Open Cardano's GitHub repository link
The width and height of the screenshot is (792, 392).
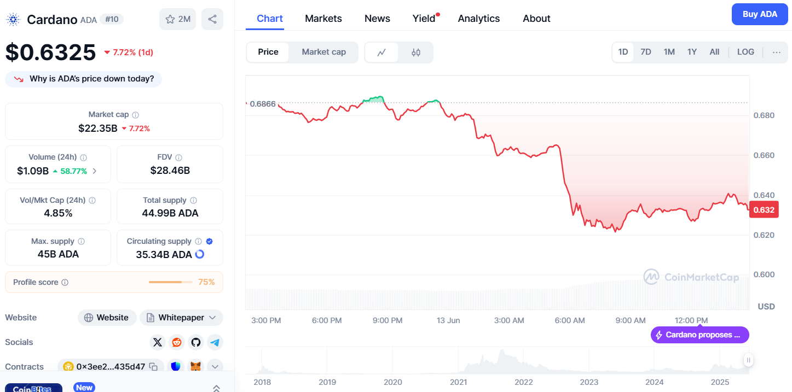(196, 342)
